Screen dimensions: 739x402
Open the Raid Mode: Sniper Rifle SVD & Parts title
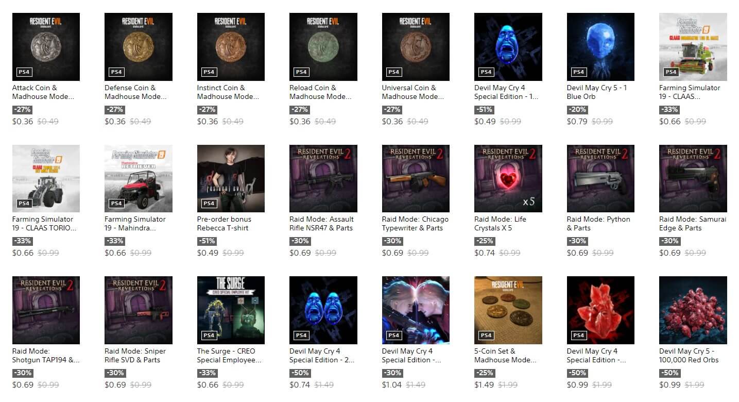pyautogui.click(x=135, y=356)
